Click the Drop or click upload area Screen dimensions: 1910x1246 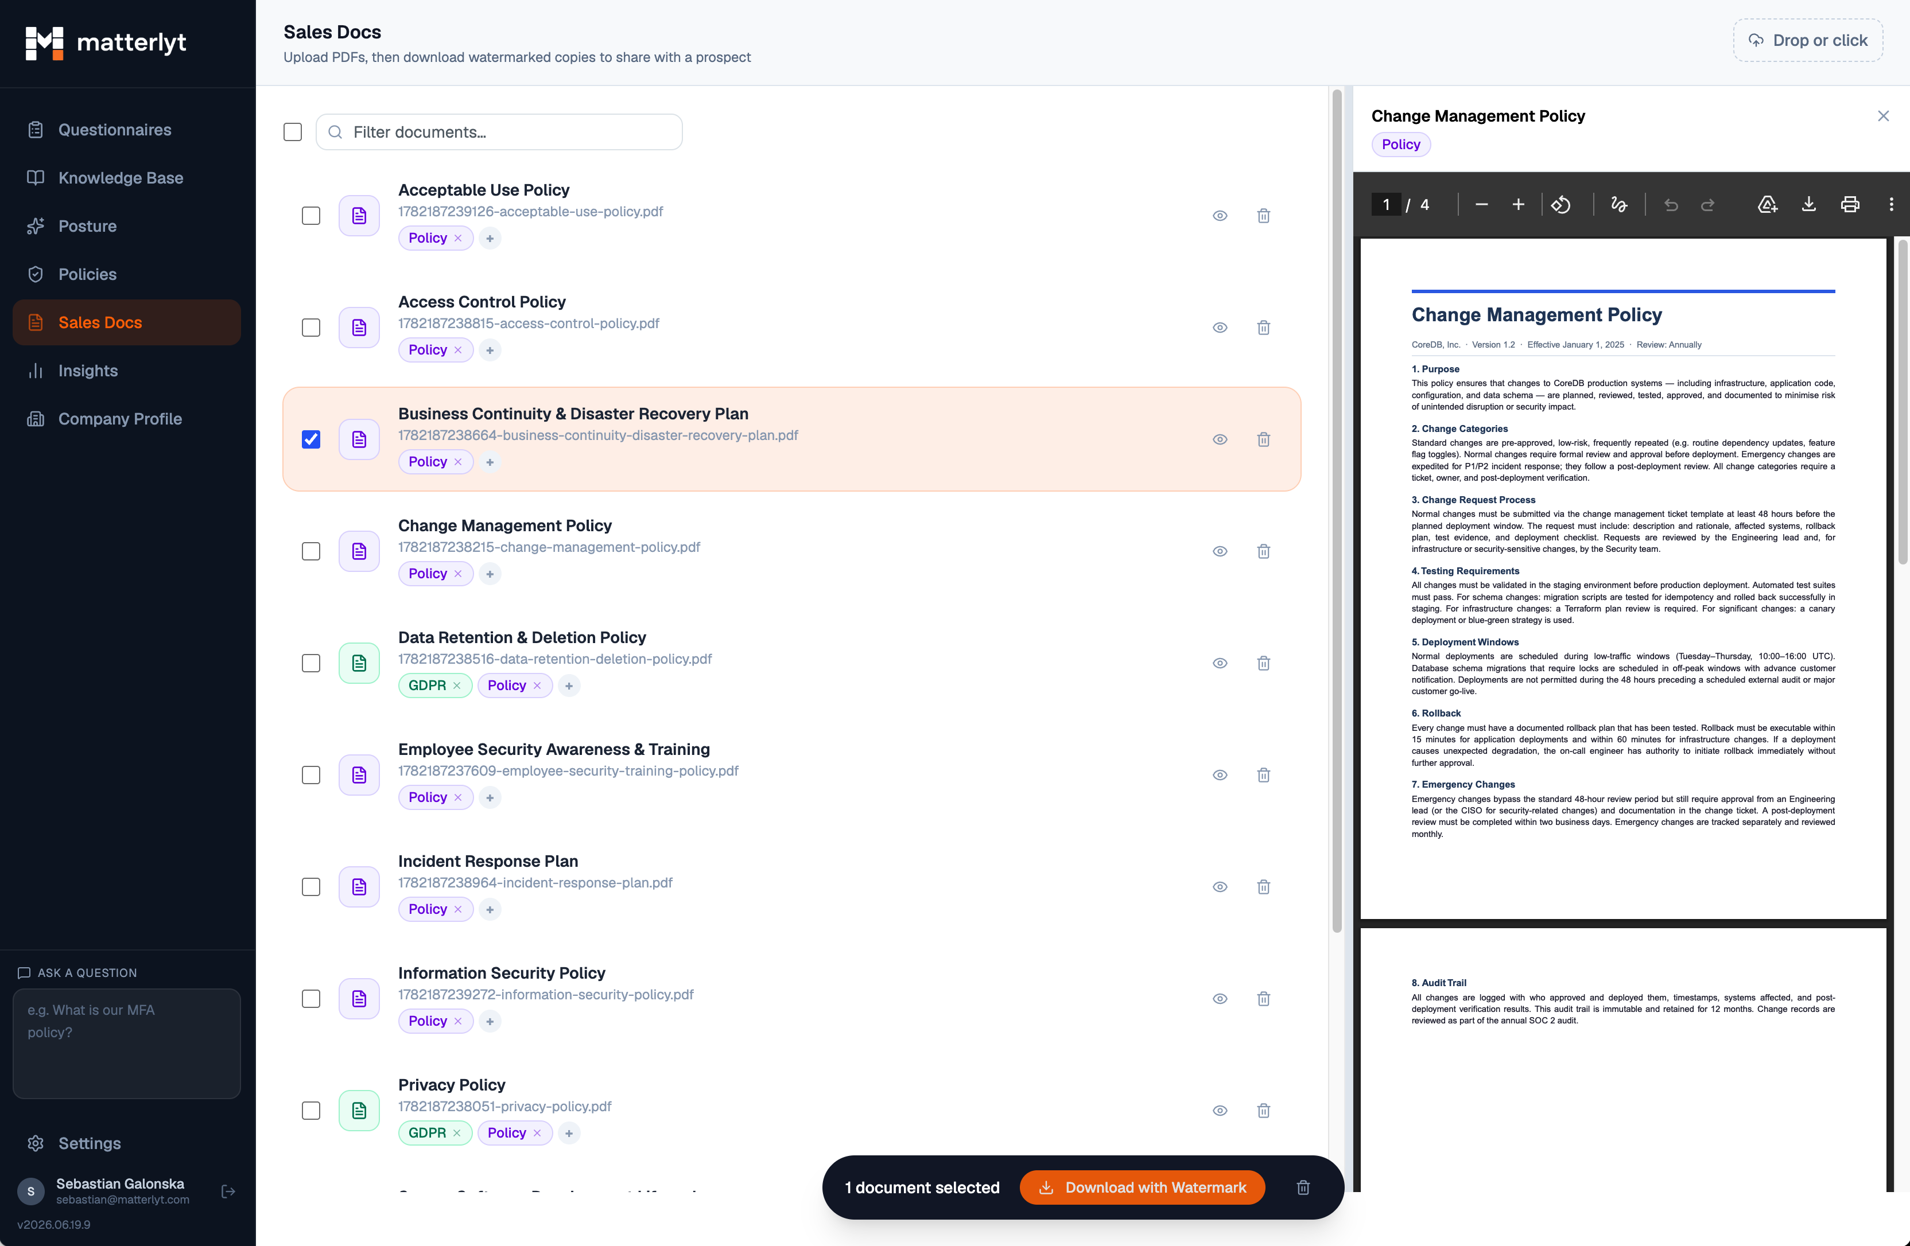pyautogui.click(x=1808, y=40)
